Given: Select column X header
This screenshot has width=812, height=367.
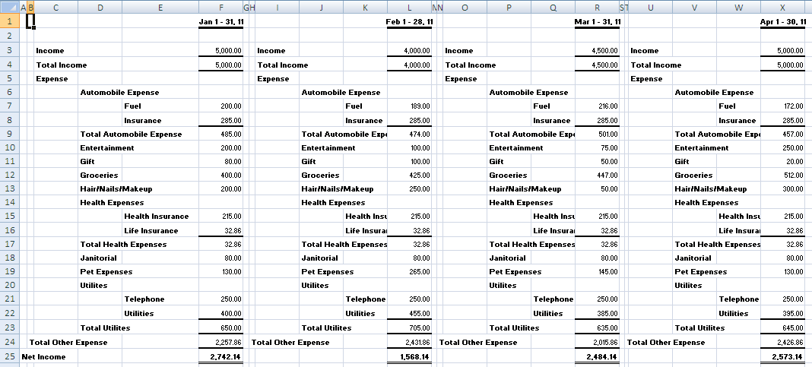Looking at the screenshot, I should [783, 7].
